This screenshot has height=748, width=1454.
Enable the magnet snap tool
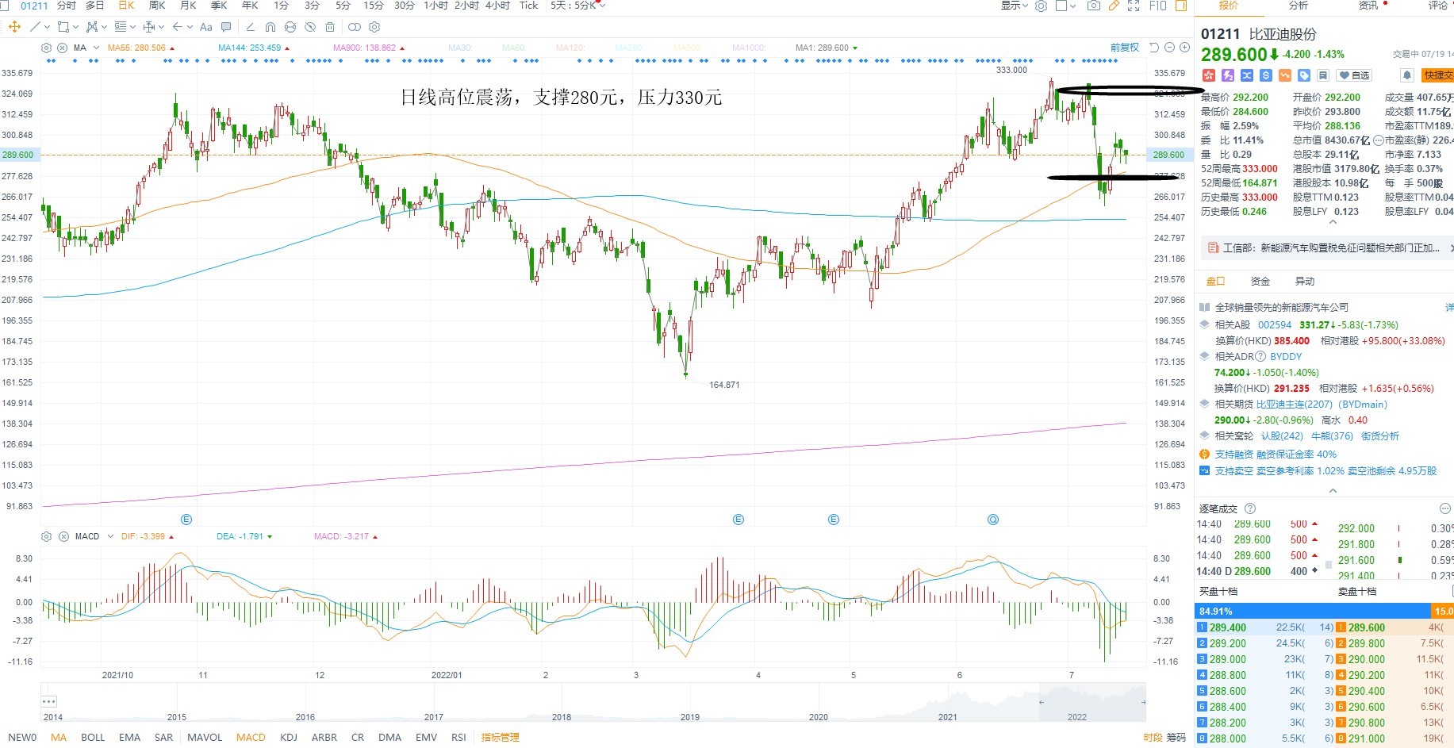point(270,27)
